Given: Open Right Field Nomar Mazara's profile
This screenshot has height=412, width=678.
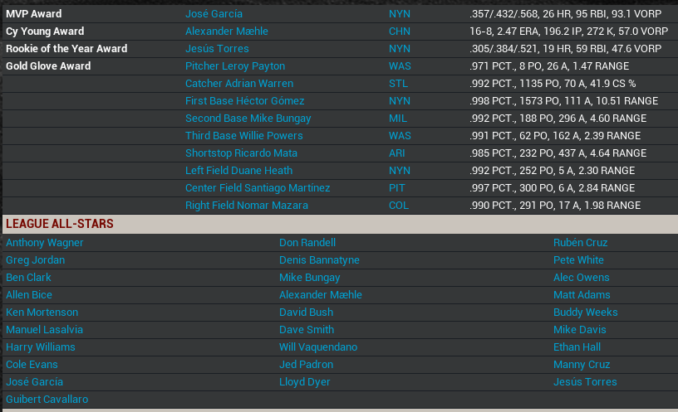Looking at the screenshot, I should (x=247, y=206).
